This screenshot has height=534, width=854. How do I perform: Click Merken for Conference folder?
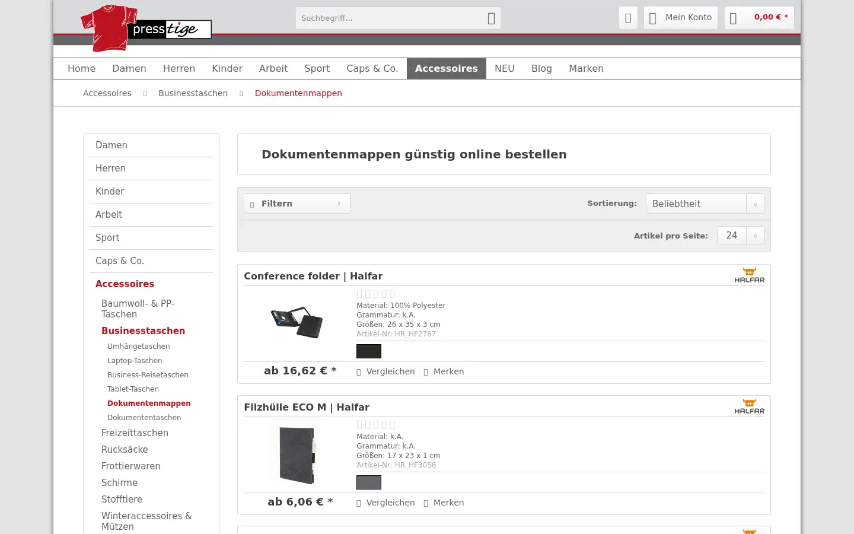[444, 371]
